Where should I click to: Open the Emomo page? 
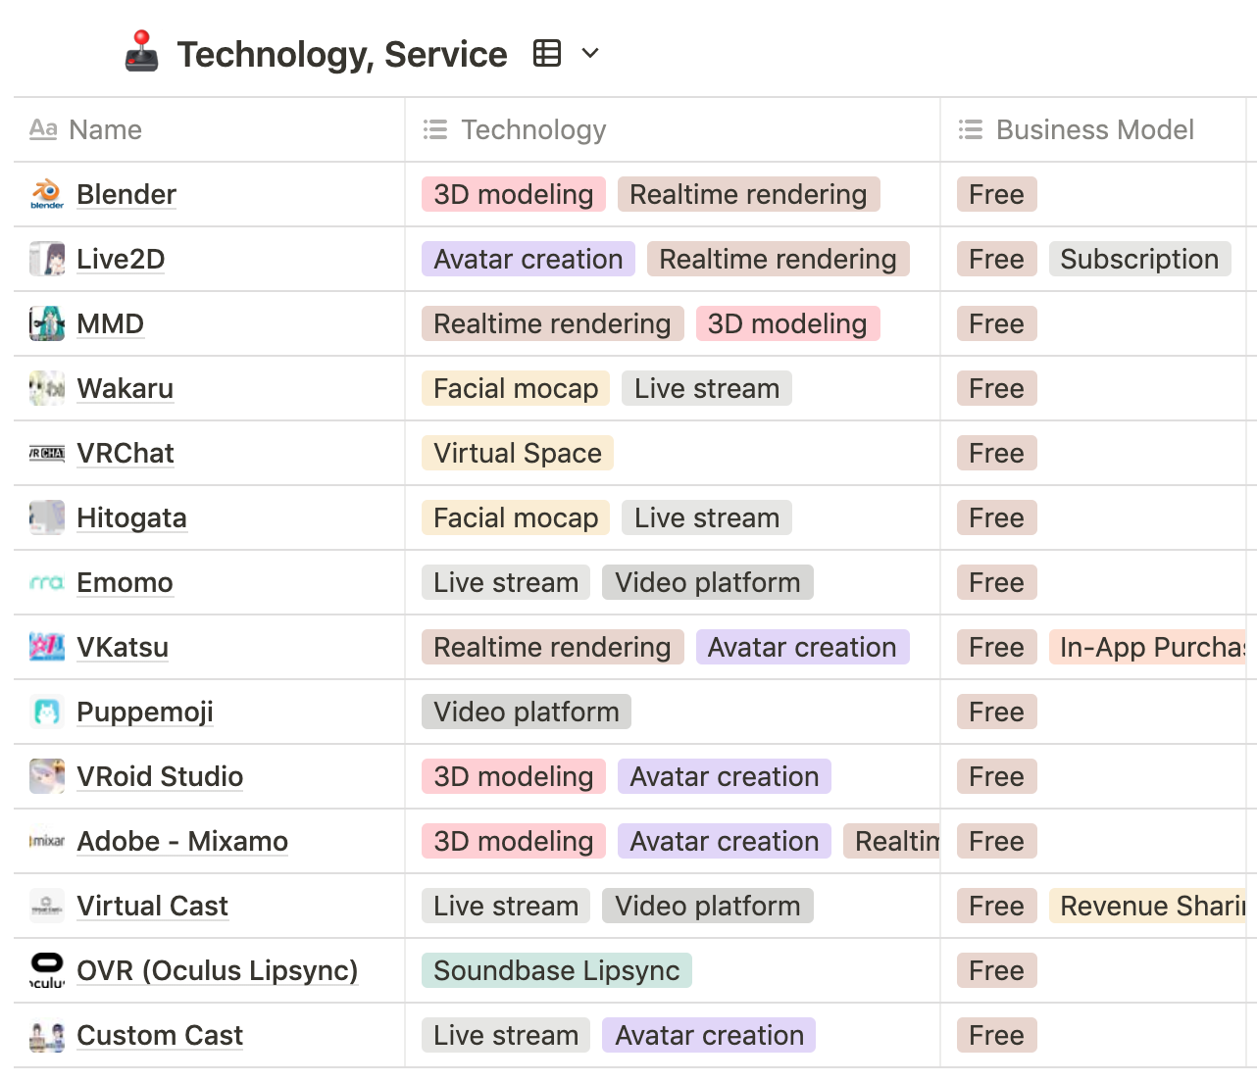125,582
